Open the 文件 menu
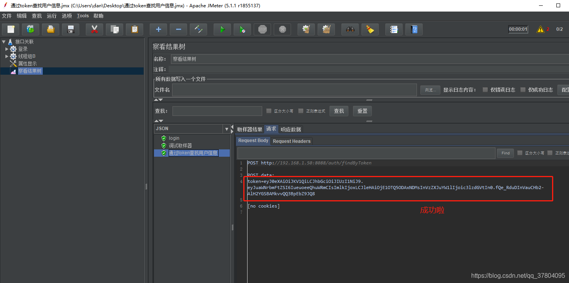 click(7, 16)
